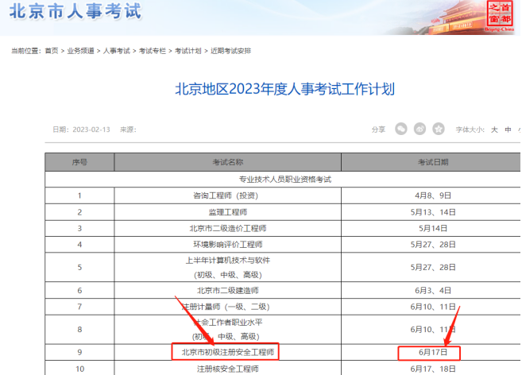Viewport: 522px width, 375px height.
Task: Navigate to 人事考试 breadcrumb
Action: pos(118,51)
